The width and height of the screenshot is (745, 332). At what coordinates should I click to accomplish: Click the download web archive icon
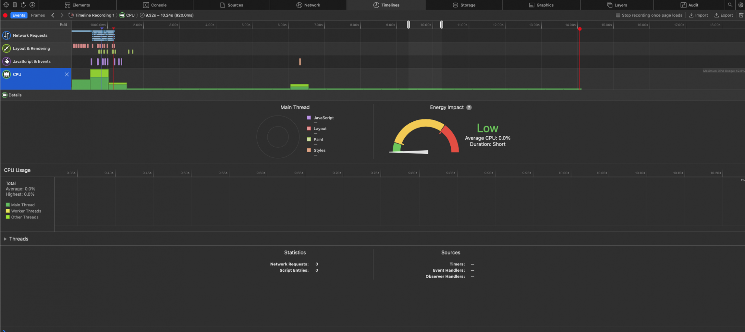(32, 5)
